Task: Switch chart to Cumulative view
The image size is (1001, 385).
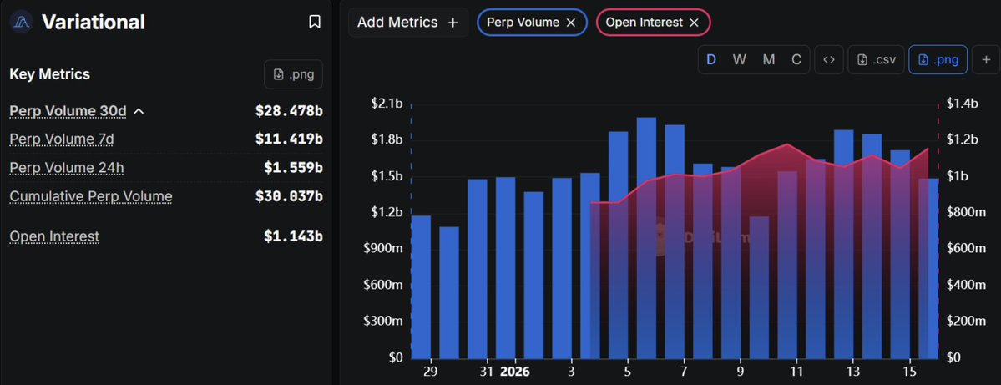Action: pos(796,59)
